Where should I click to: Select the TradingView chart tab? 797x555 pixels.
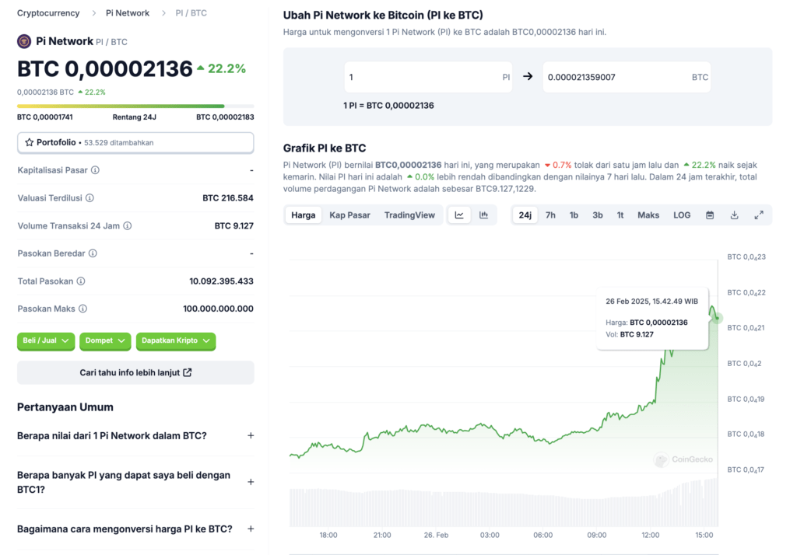click(409, 215)
